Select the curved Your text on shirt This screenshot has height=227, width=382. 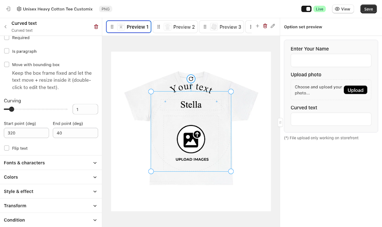click(191, 88)
